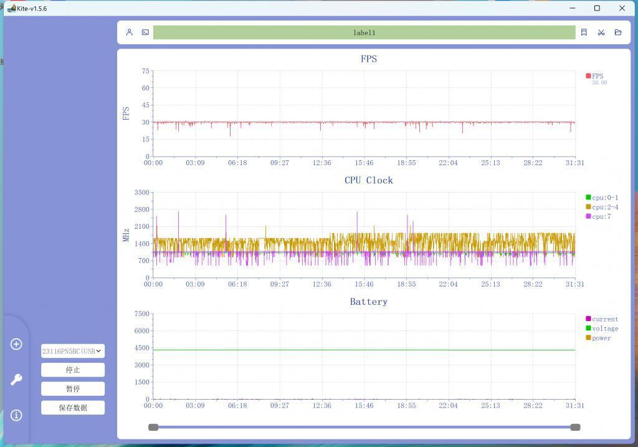The width and height of the screenshot is (638, 447).
Task: Click the Battery chart title
Action: click(369, 301)
